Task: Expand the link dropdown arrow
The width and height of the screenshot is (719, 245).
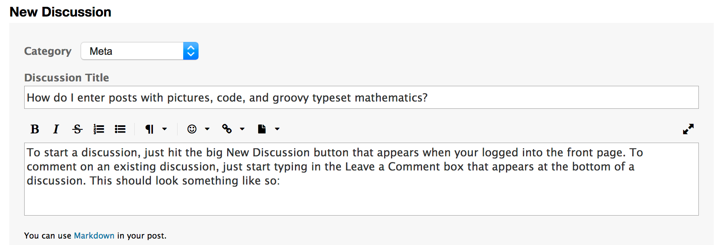Action: pos(242,129)
